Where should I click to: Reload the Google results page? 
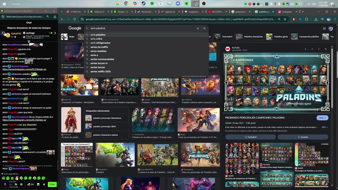pos(74,19)
